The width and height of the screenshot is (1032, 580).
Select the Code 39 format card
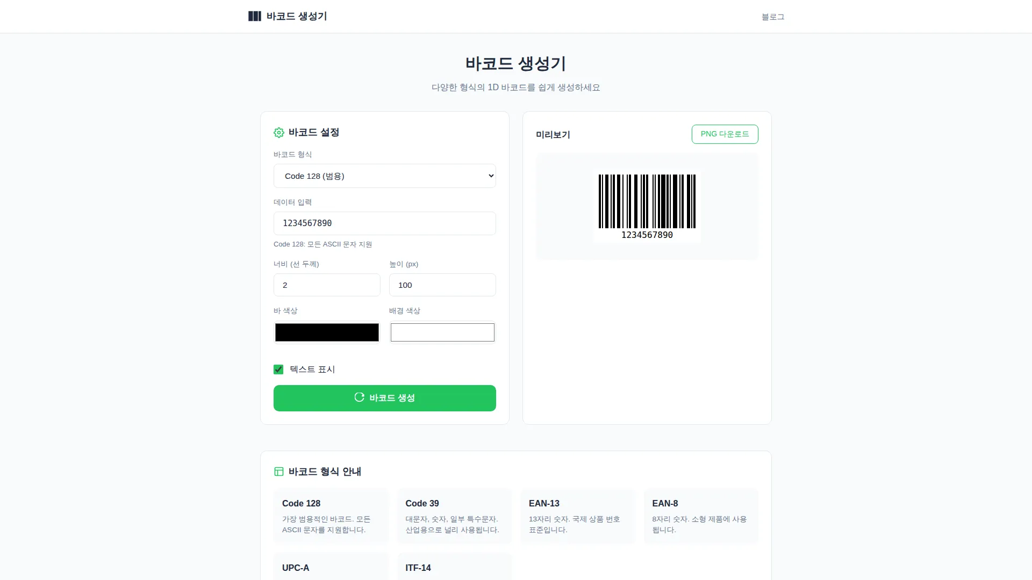(x=454, y=516)
